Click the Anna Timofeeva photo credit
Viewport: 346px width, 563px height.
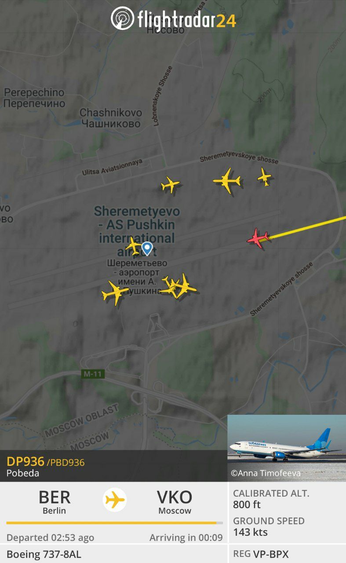(266, 473)
